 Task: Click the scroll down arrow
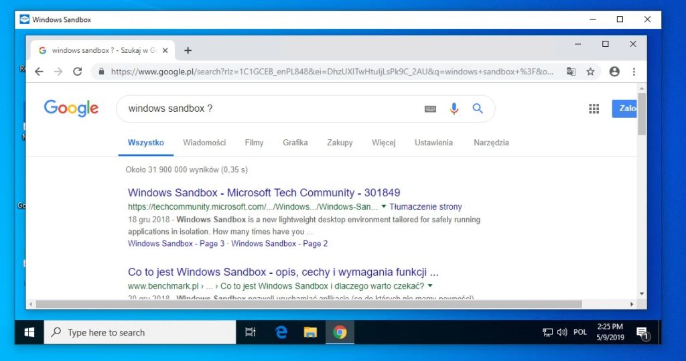[x=641, y=293]
